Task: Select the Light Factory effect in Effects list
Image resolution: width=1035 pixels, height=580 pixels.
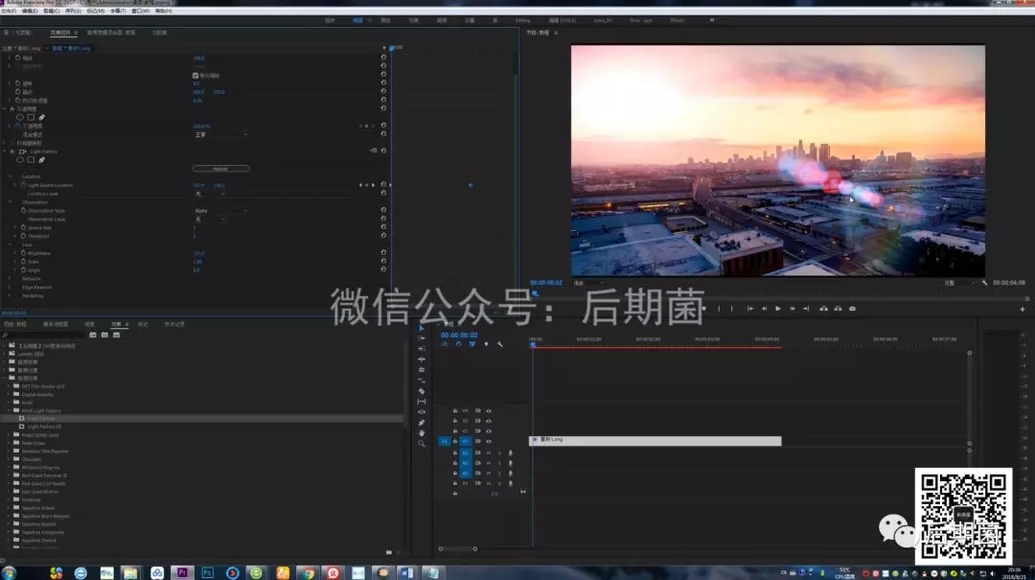Action: point(41,418)
